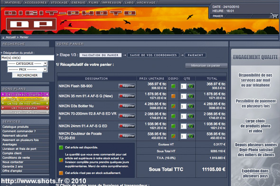Screen dimensions: 280x186
Task: Delete NIKON 24mm f/1.4 AF-S G ED item
Action: (x=127, y=126)
